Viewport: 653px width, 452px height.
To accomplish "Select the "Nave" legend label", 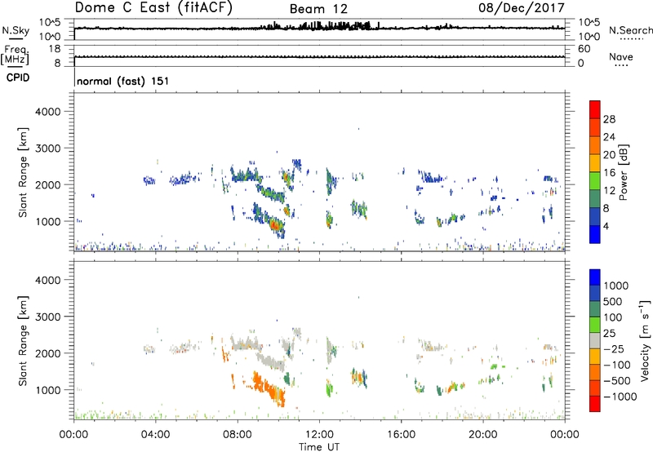I will (x=621, y=56).
